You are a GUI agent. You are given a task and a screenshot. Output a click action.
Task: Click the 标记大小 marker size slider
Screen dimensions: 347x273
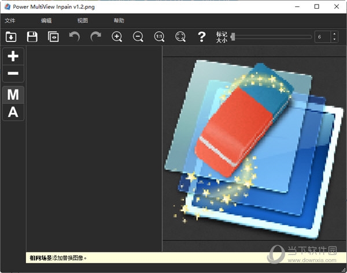click(271, 37)
